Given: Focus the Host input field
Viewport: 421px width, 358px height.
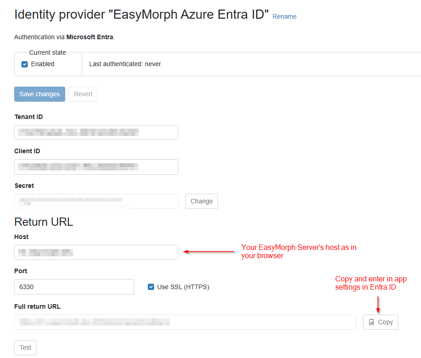Looking at the screenshot, I should tap(96, 252).
